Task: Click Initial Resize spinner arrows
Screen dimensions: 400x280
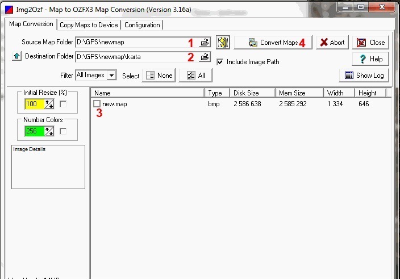Action: coord(49,104)
